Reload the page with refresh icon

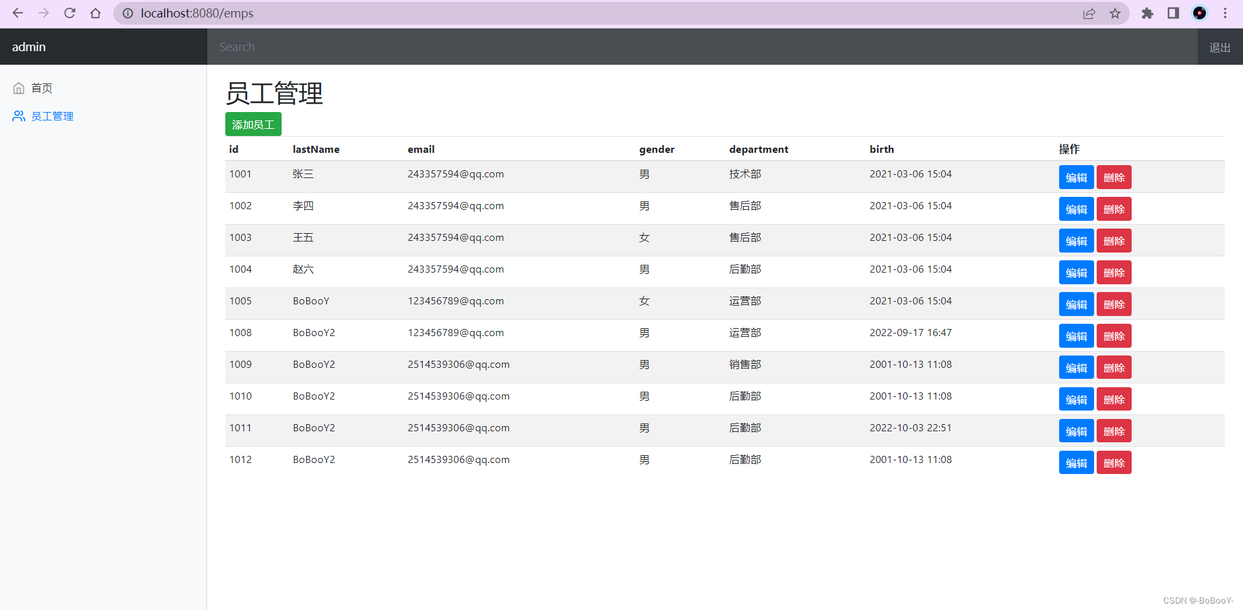point(70,13)
